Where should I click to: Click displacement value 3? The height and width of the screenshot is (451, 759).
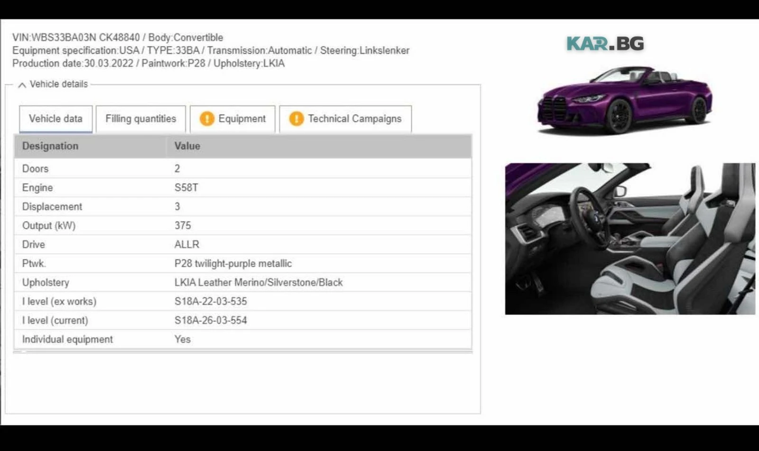(x=177, y=207)
